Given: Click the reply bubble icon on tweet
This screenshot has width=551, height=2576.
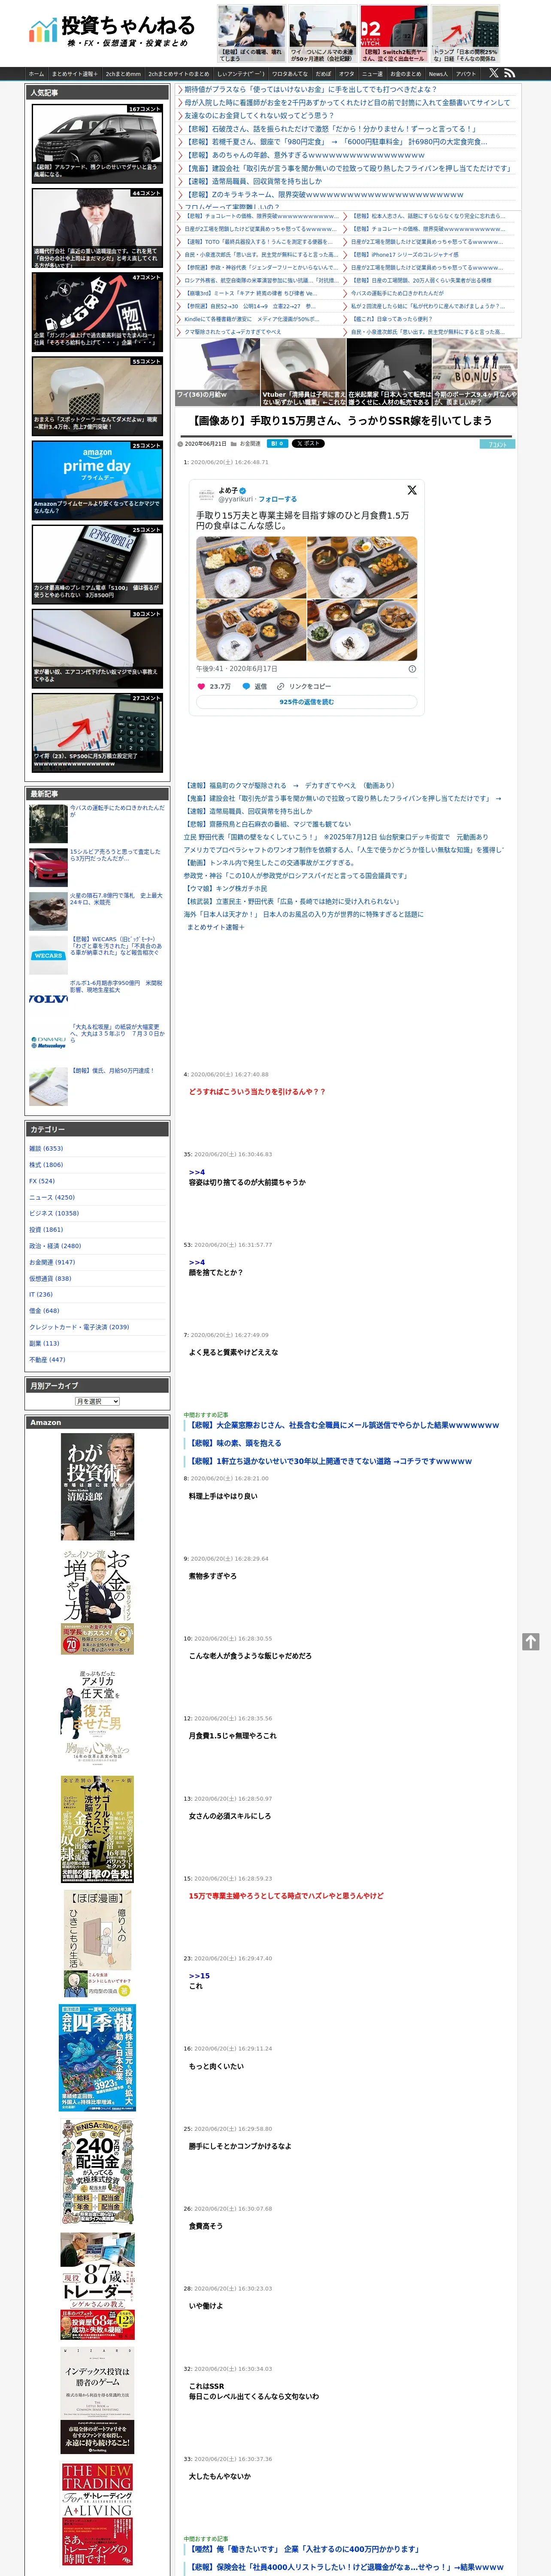Looking at the screenshot, I should (246, 686).
